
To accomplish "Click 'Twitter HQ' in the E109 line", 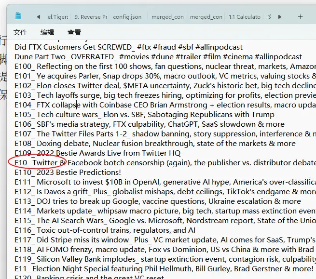I will 161,153.
